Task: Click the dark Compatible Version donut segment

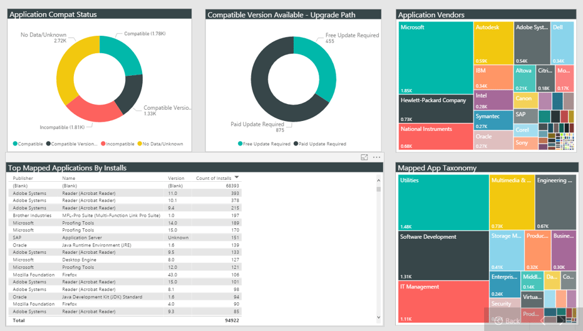Action: click(130, 93)
